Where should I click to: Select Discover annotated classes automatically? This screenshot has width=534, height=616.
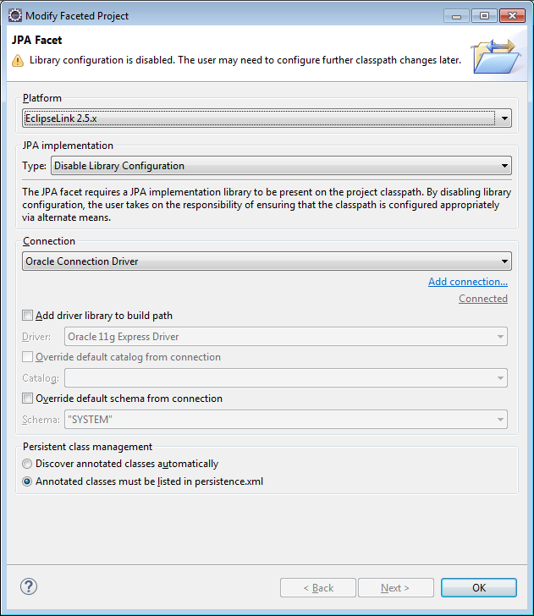click(x=28, y=464)
